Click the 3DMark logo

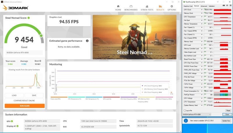point(15,8)
